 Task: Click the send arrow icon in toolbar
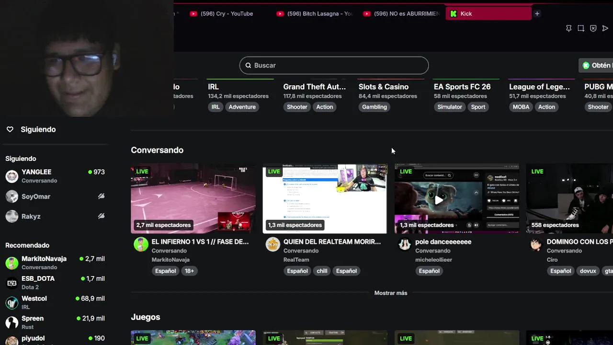(605, 28)
